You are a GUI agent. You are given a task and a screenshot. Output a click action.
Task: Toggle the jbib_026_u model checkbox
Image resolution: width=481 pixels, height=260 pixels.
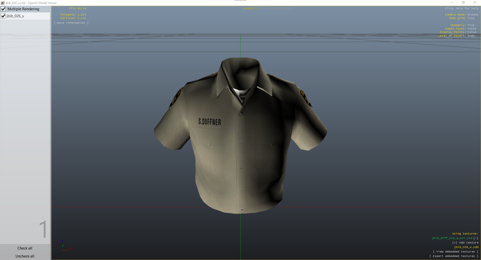point(3,16)
